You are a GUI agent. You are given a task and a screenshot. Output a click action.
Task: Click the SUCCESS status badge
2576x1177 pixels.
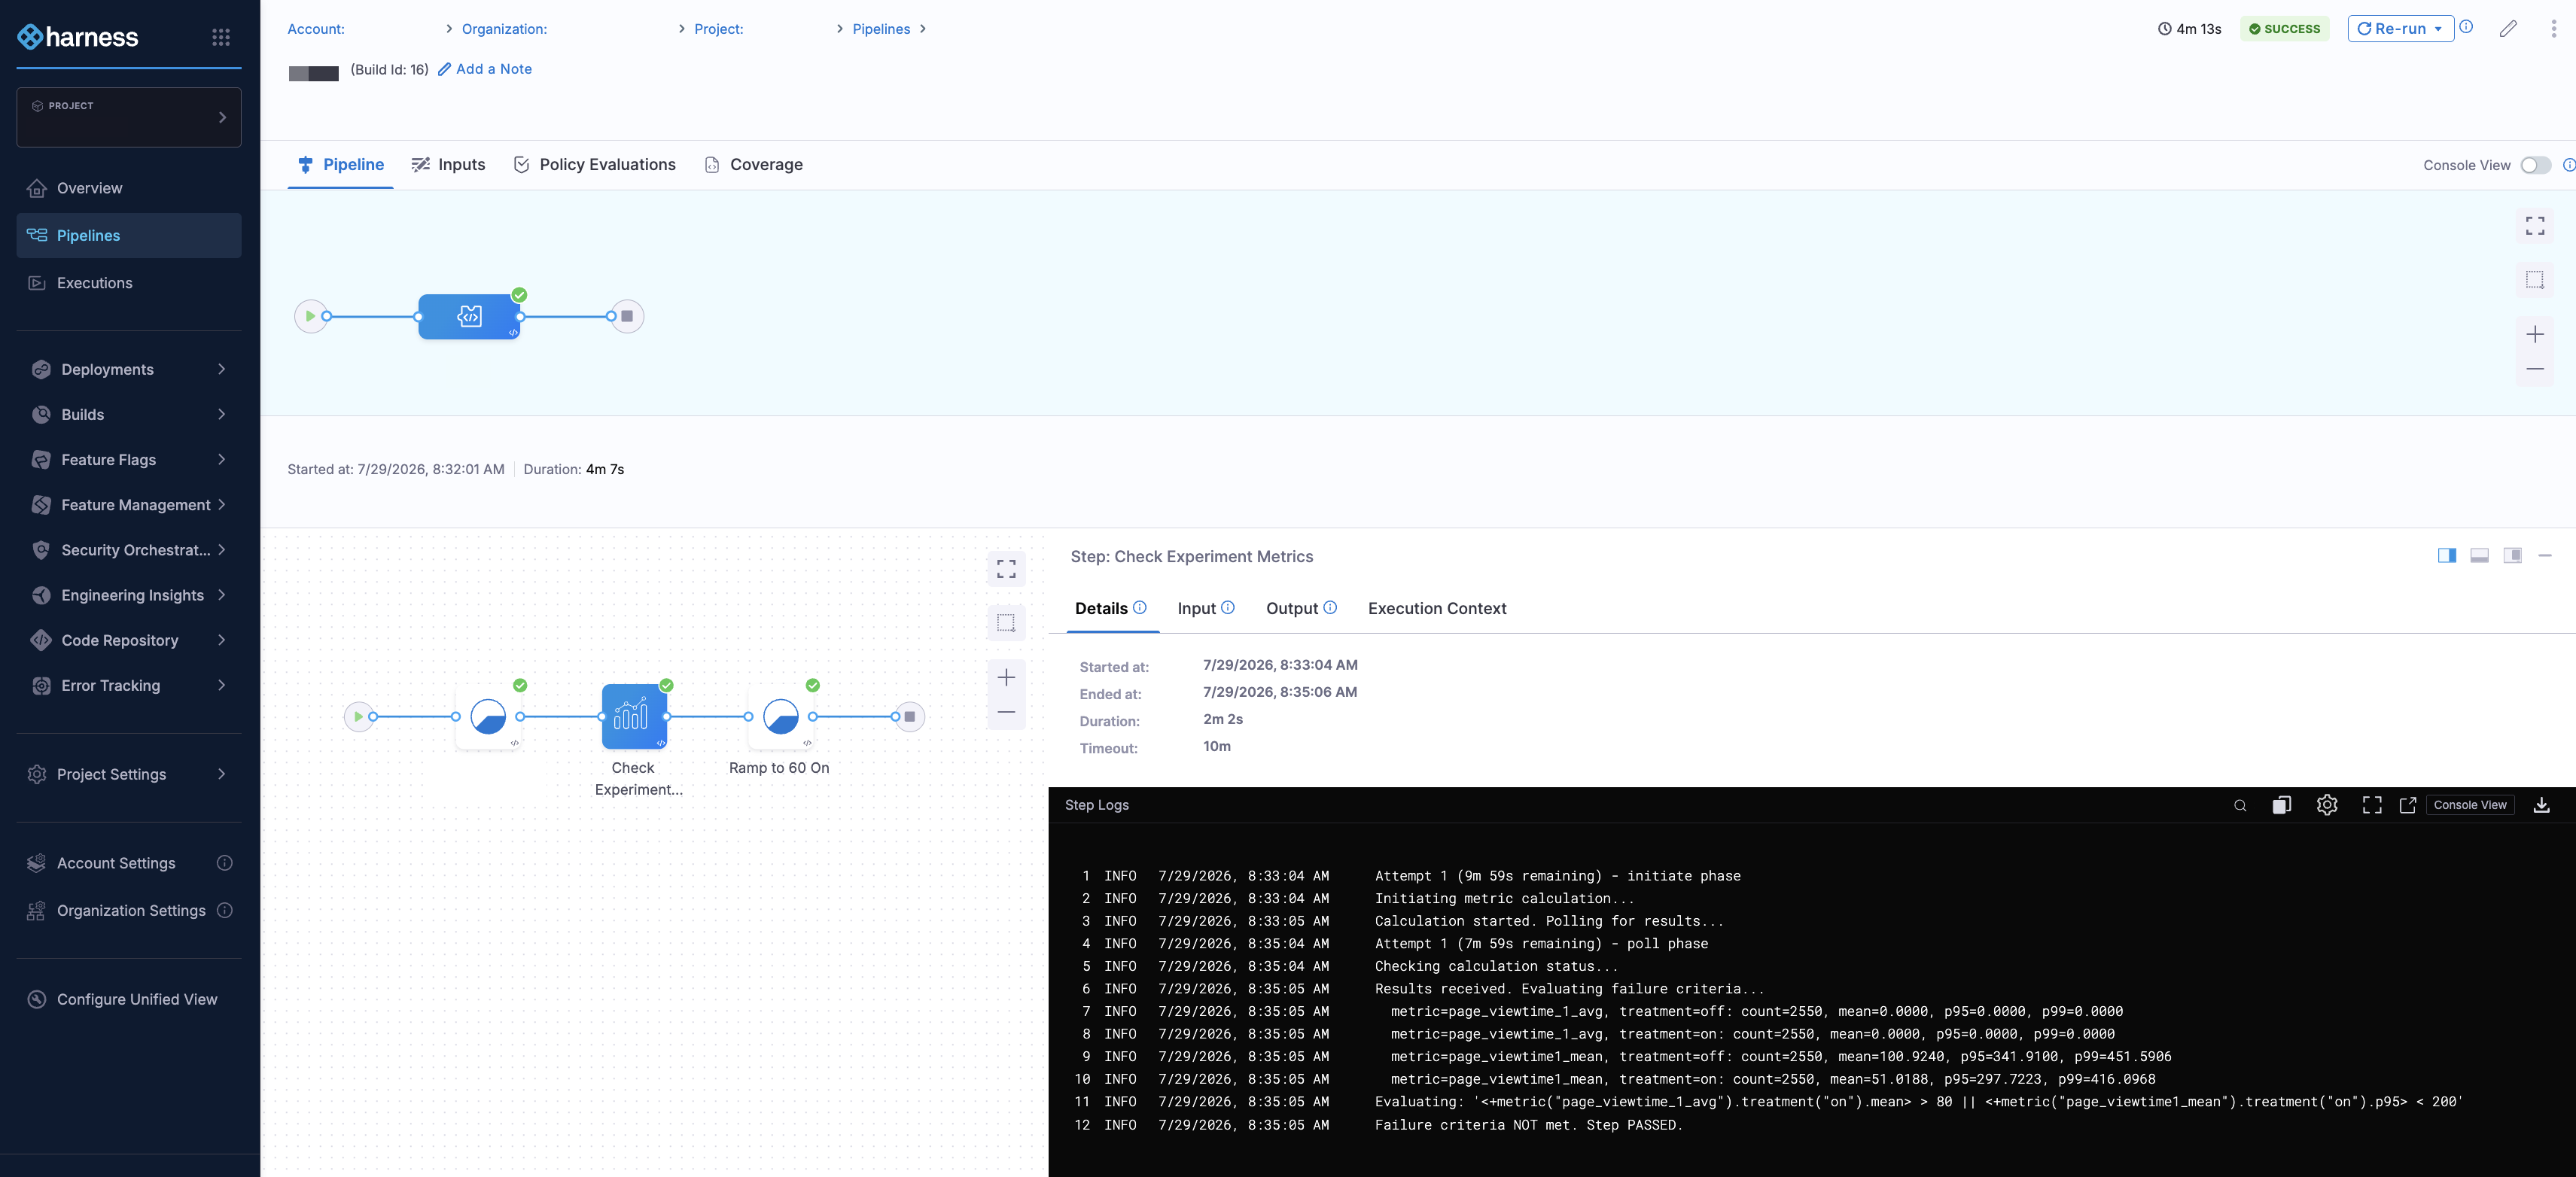pyautogui.click(x=2285, y=29)
